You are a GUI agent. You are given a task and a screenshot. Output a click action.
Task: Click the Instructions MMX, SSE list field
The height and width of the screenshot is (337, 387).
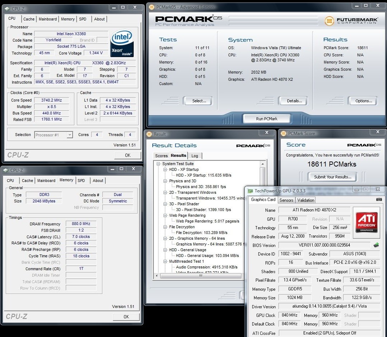(85, 82)
